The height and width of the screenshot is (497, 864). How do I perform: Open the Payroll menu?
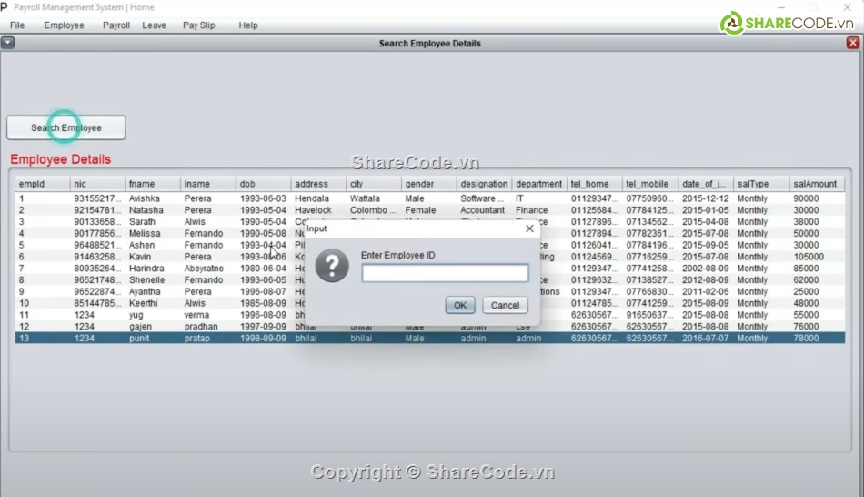click(116, 25)
